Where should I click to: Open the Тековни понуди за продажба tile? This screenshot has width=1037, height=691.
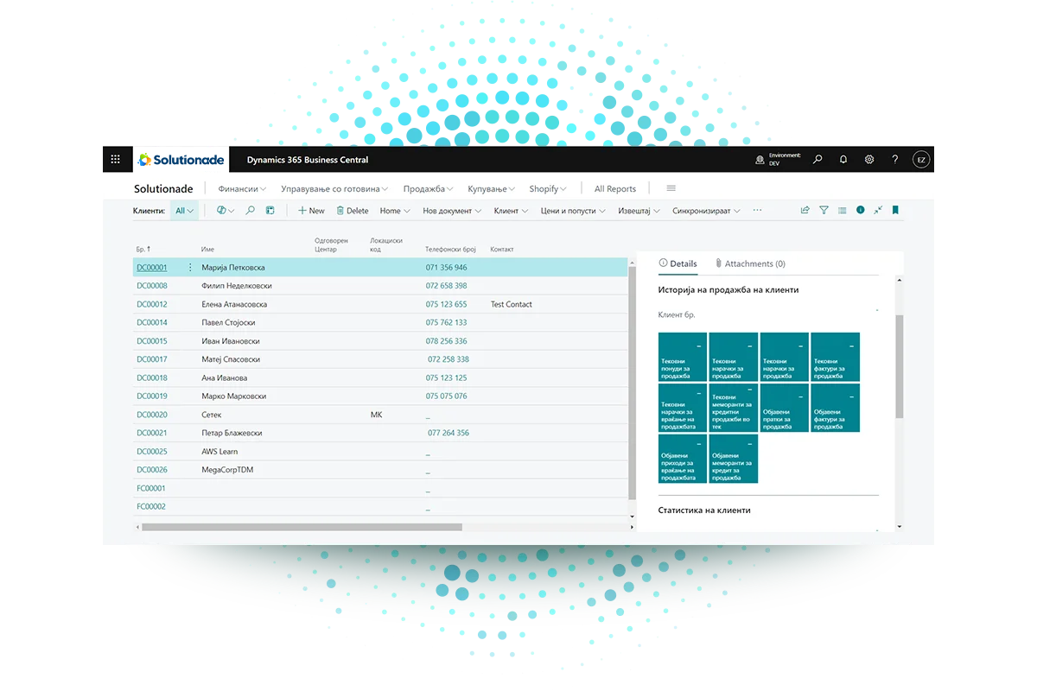coord(683,358)
